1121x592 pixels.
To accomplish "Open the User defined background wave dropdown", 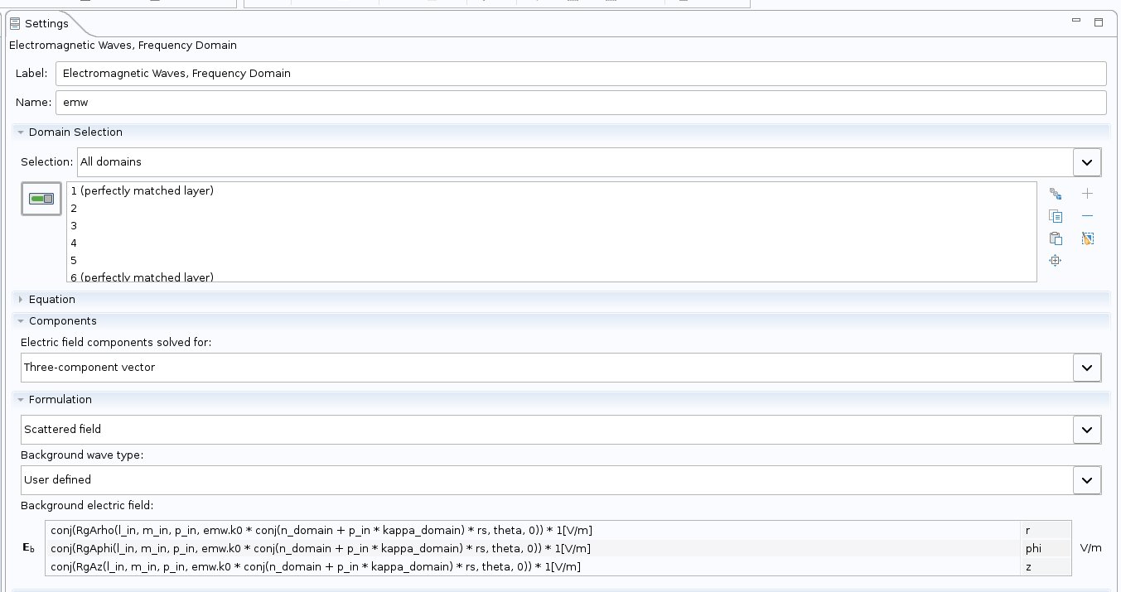I will click(x=1086, y=480).
